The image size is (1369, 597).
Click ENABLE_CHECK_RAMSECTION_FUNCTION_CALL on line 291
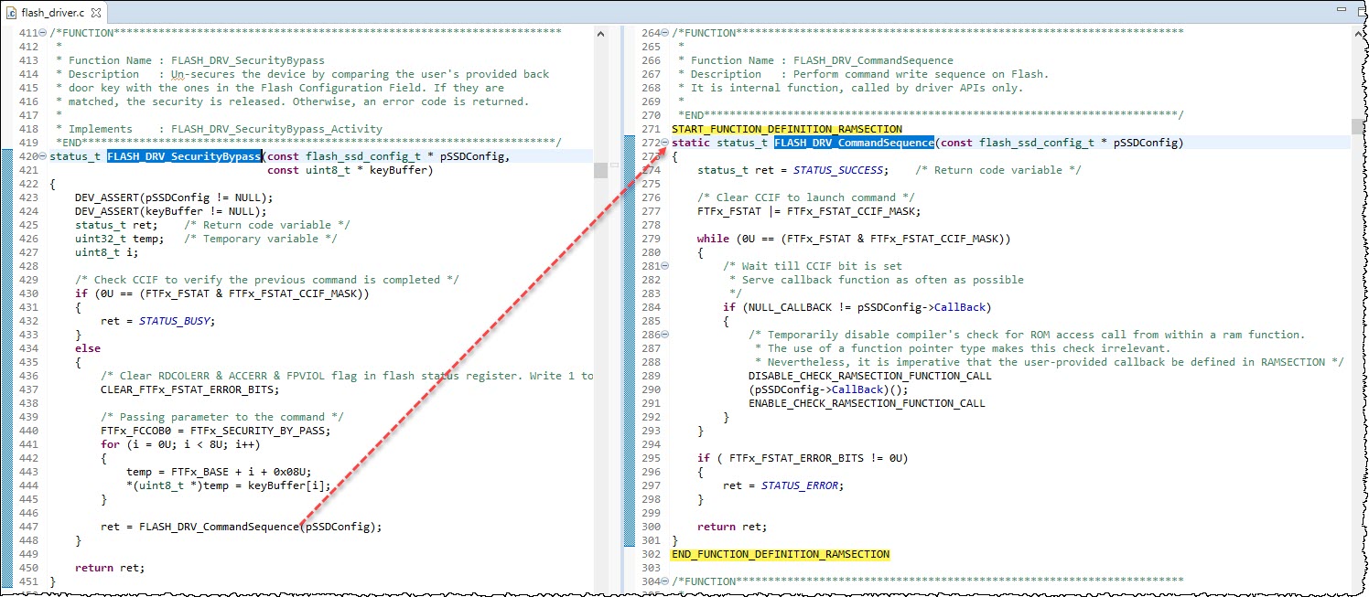click(x=867, y=403)
